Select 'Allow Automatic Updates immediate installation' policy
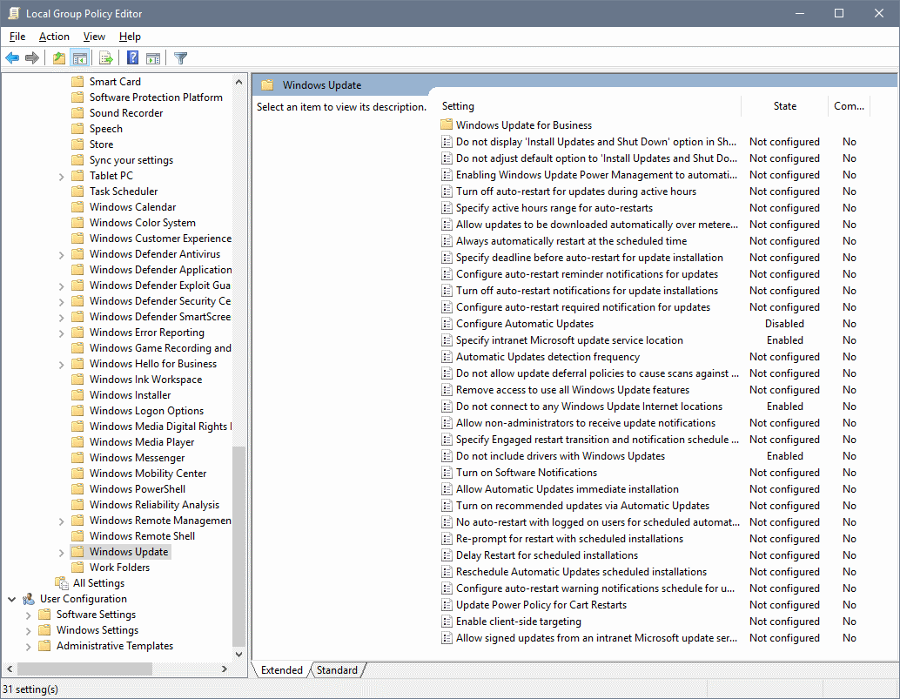 (x=568, y=489)
